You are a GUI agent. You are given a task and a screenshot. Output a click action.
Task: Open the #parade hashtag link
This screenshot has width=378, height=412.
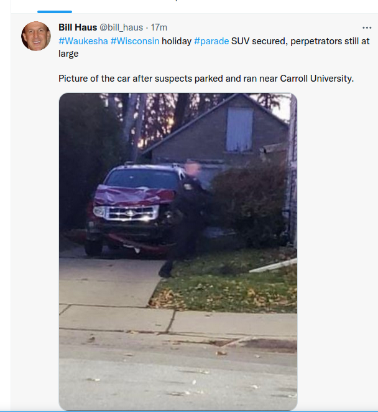click(211, 41)
